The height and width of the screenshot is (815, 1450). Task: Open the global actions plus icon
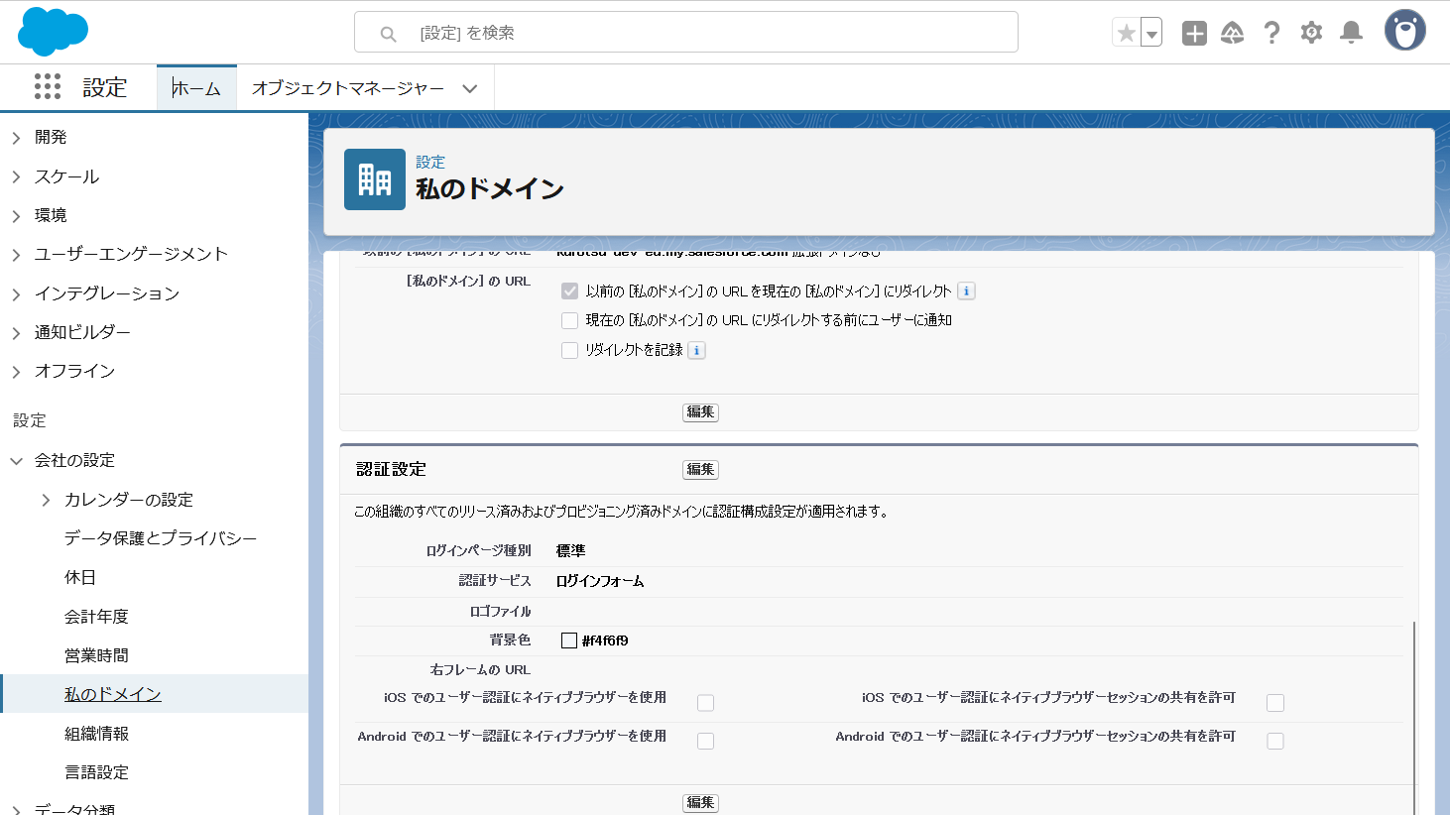tap(1194, 33)
